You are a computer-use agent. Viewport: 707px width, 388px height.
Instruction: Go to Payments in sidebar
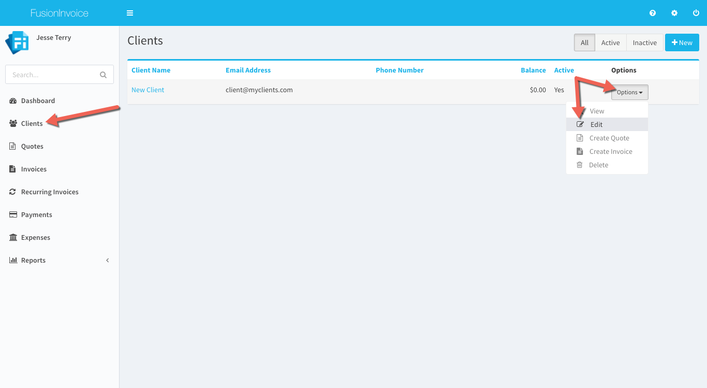[x=36, y=214]
